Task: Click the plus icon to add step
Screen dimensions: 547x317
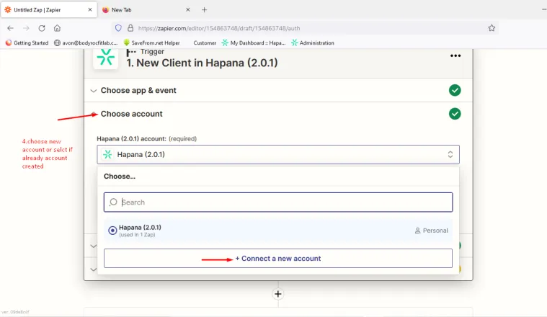Action: point(278,294)
